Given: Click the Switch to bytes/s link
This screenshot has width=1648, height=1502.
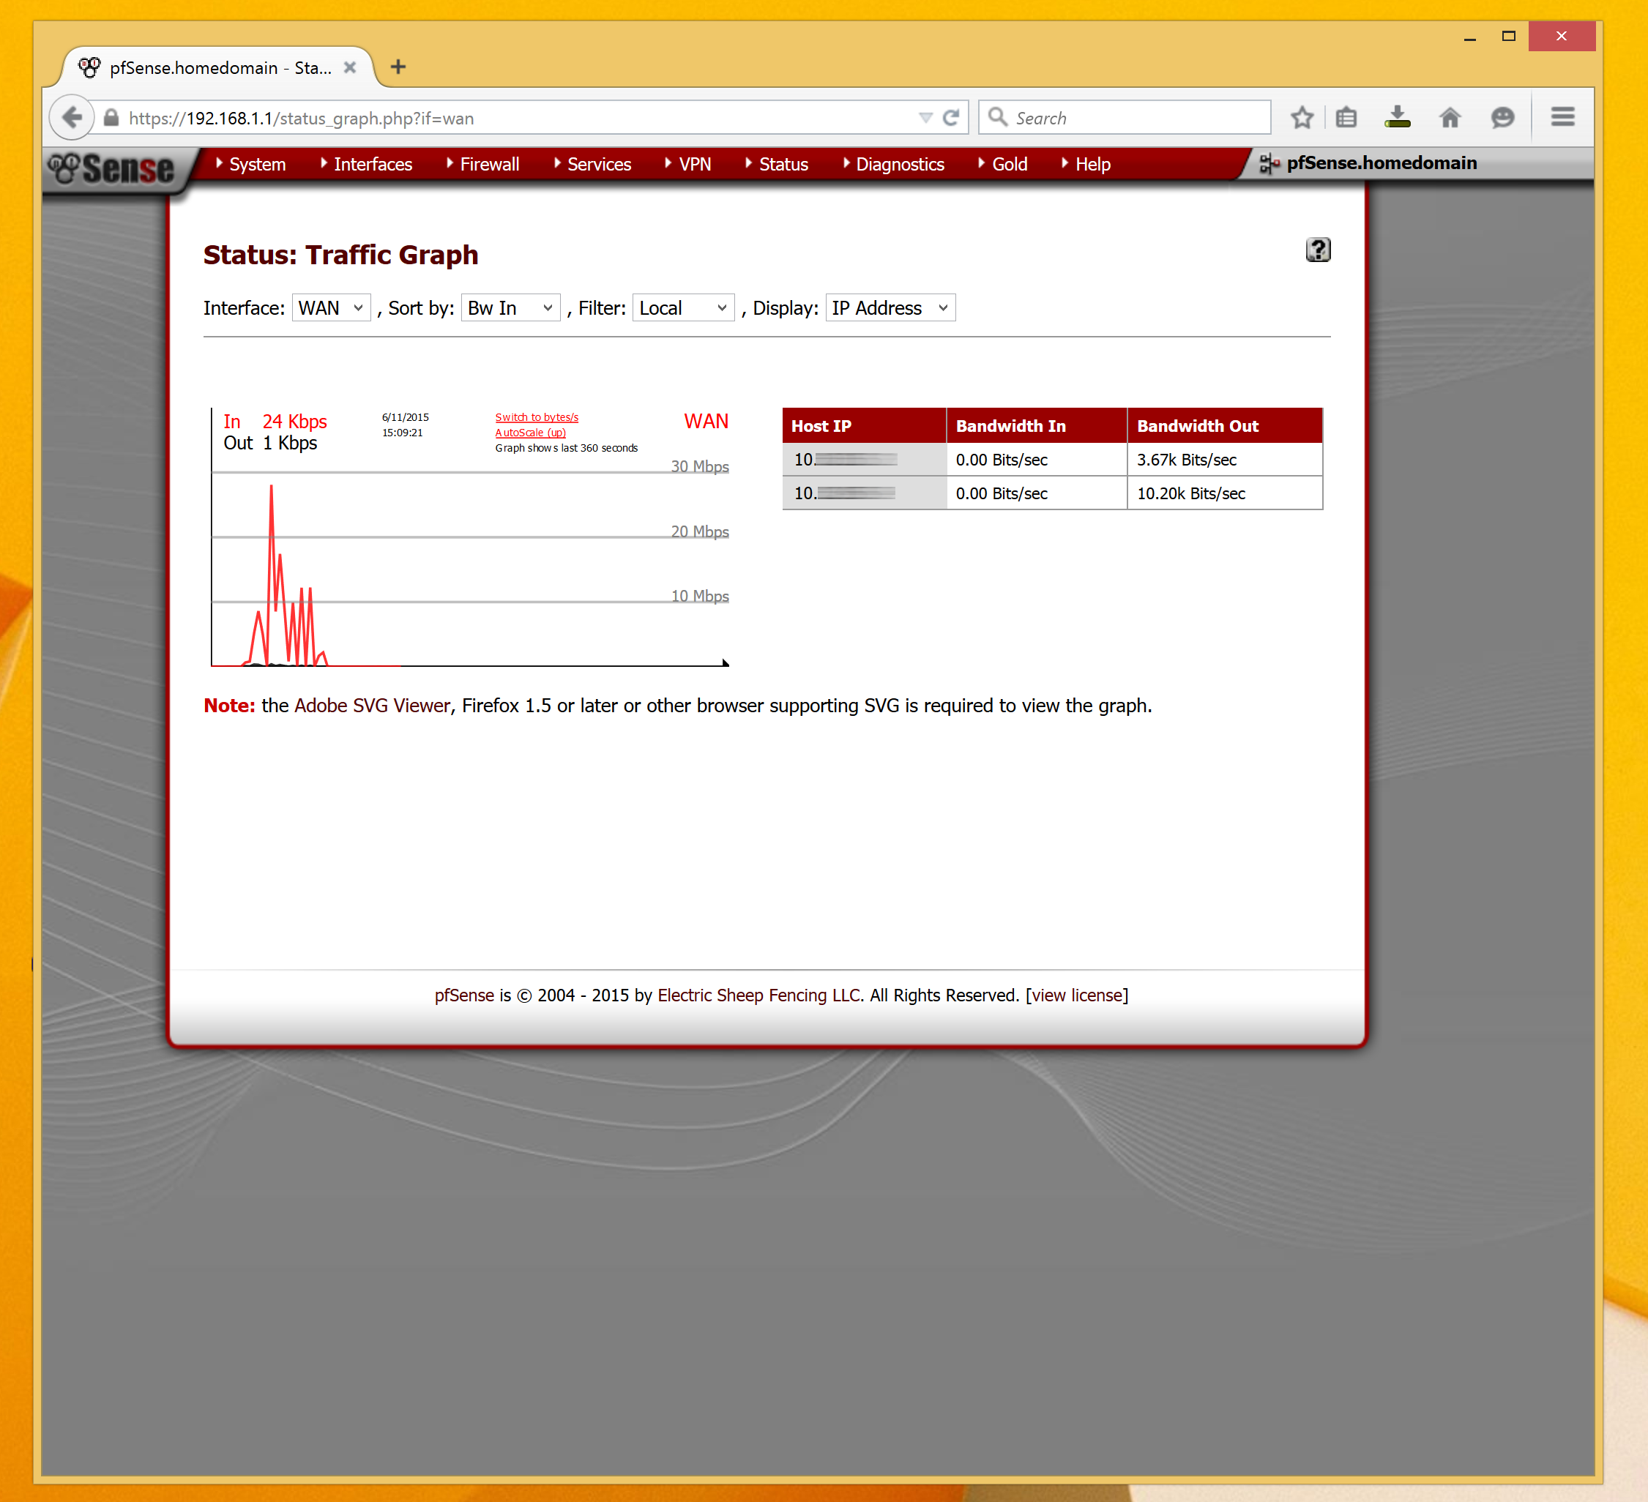Looking at the screenshot, I should click(536, 416).
